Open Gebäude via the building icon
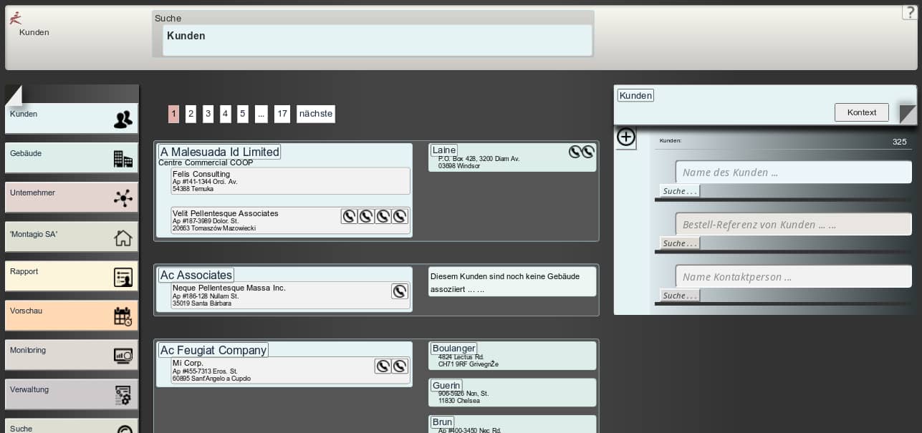The width and height of the screenshot is (922, 433). pyautogui.click(x=123, y=159)
